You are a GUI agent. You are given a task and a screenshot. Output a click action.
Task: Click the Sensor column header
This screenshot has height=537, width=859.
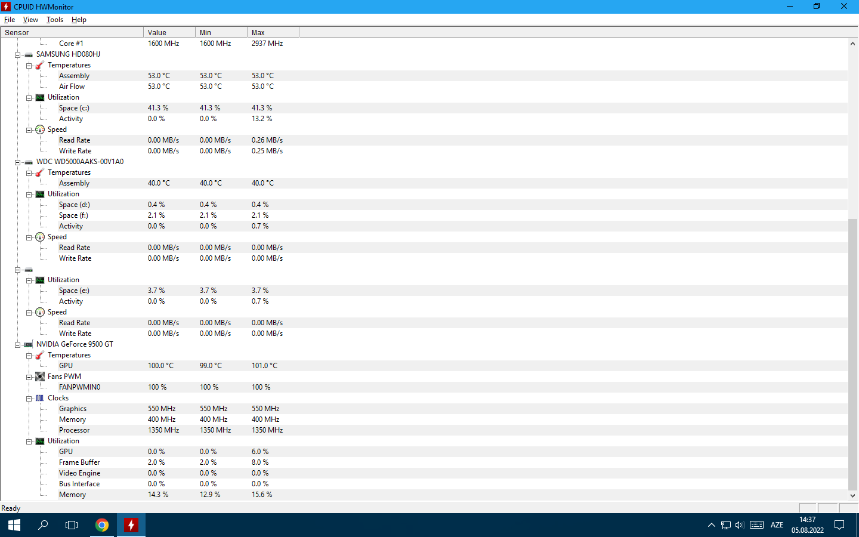[72, 32]
